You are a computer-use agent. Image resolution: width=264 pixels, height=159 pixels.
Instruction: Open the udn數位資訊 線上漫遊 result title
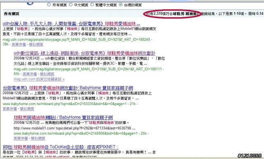[x=85, y=53]
